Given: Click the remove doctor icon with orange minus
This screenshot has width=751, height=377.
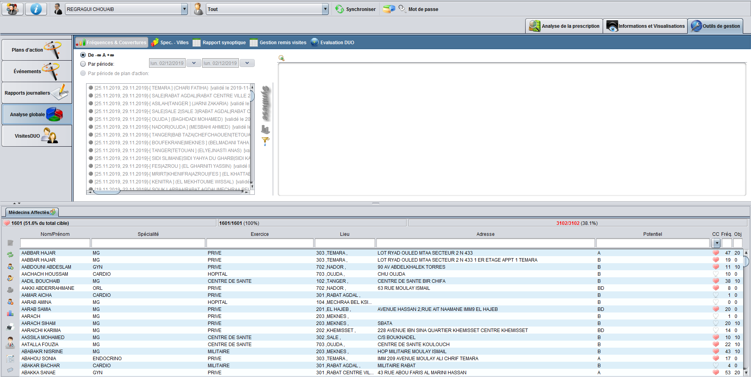Looking at the screenshot, I should [10, 302].
